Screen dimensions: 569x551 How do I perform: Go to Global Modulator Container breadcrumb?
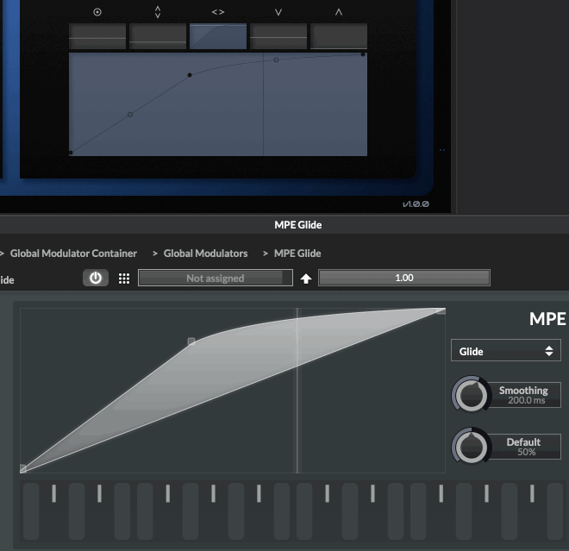[73, 254]
